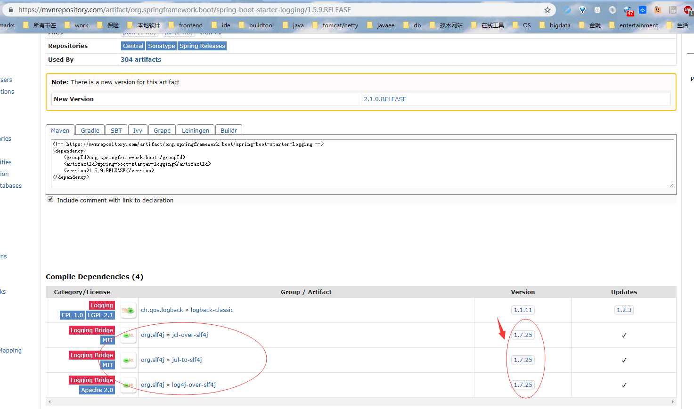Toggle 'Include comment with link to declaration' checkbox

[x=50, y=200]
